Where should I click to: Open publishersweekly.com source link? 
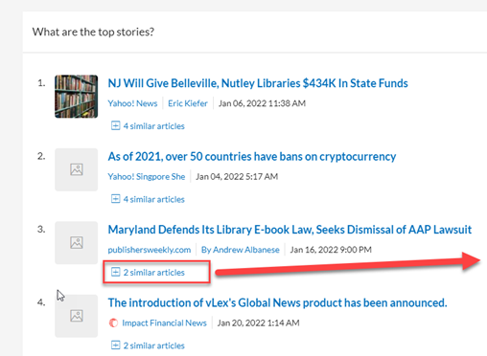coord(150,250)
